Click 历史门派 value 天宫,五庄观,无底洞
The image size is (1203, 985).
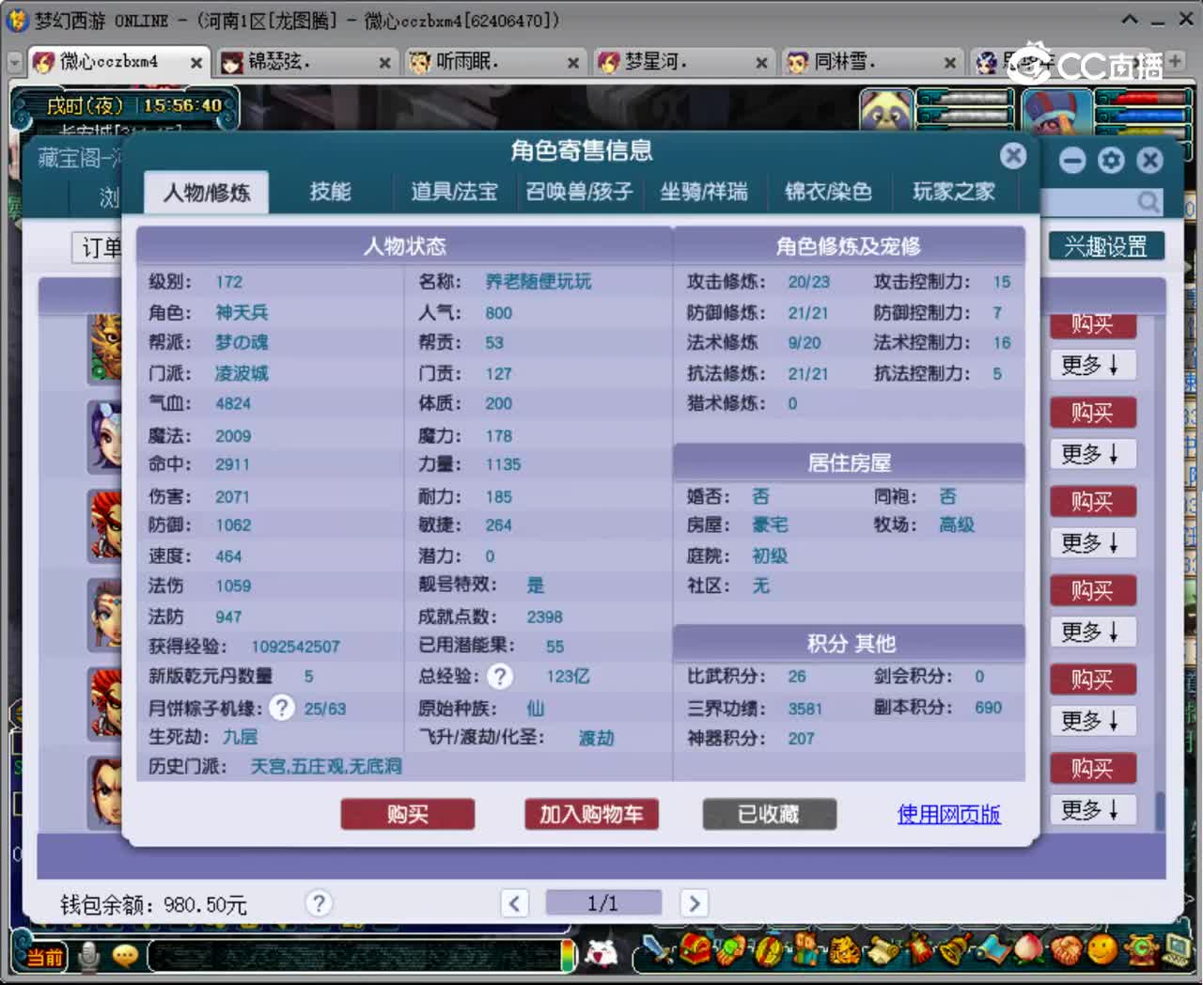[x=326, y=766]
